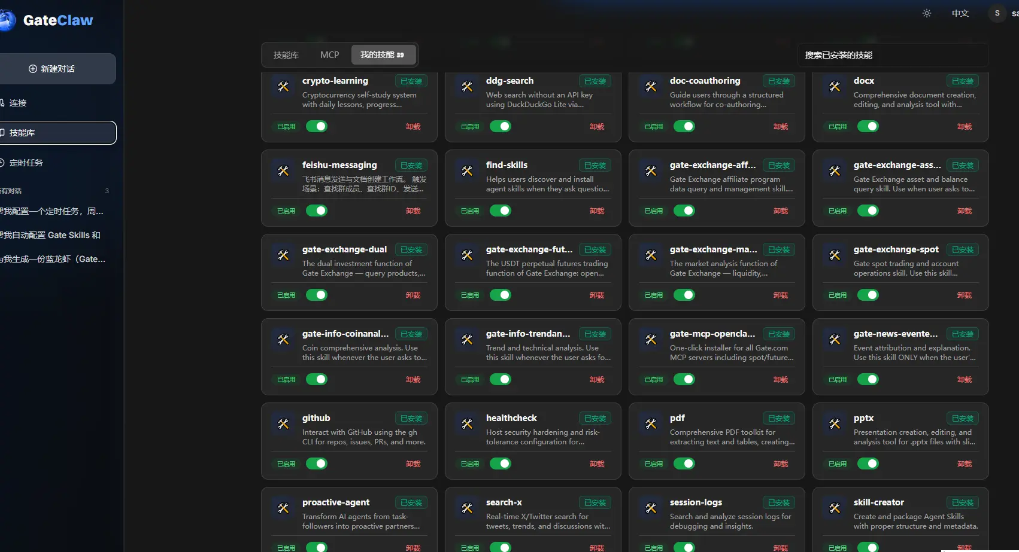Switch to the 技能库 tab
Image resolution: width=1019 pixels, height=552 pixels.
pyautogui.click(x=286, y=55)
